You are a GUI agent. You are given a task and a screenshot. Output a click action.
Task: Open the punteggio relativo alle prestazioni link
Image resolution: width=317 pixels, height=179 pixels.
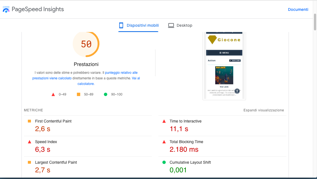click(x=85, y=75)
